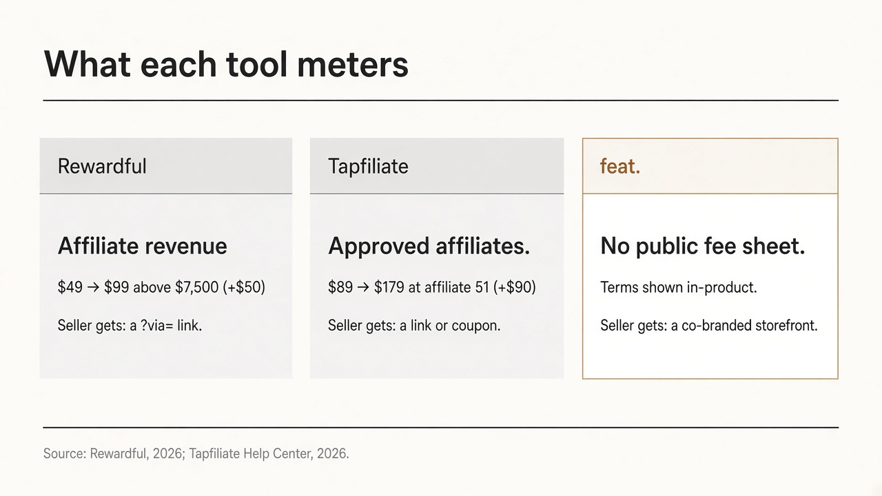
Task: Click the "No public fee sheet." heading
Action: (703, 246)
